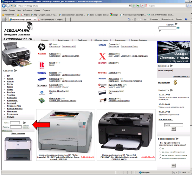Click the Add to favorites bar icon
193x175 pixels.
pyautogui.click(x=18, y=15)
